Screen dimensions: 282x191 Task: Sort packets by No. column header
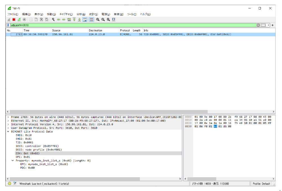pos(14,30)
